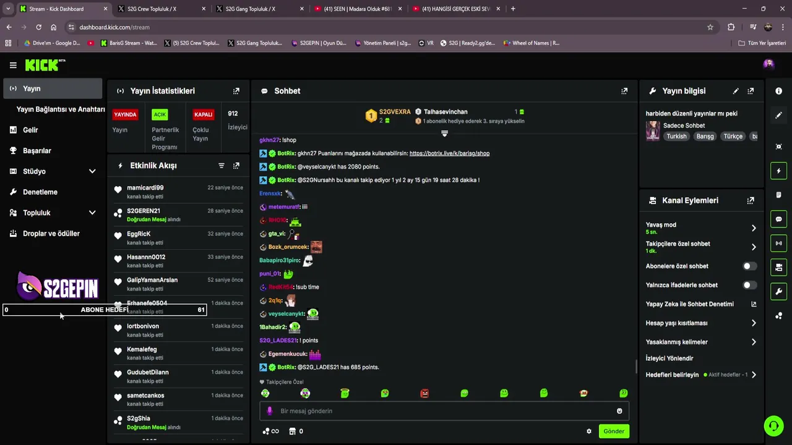Image resolution: width=792 pixels, height=445 pixels.
Task: Open the emoji picker in the message box
Action: (619, 411)
